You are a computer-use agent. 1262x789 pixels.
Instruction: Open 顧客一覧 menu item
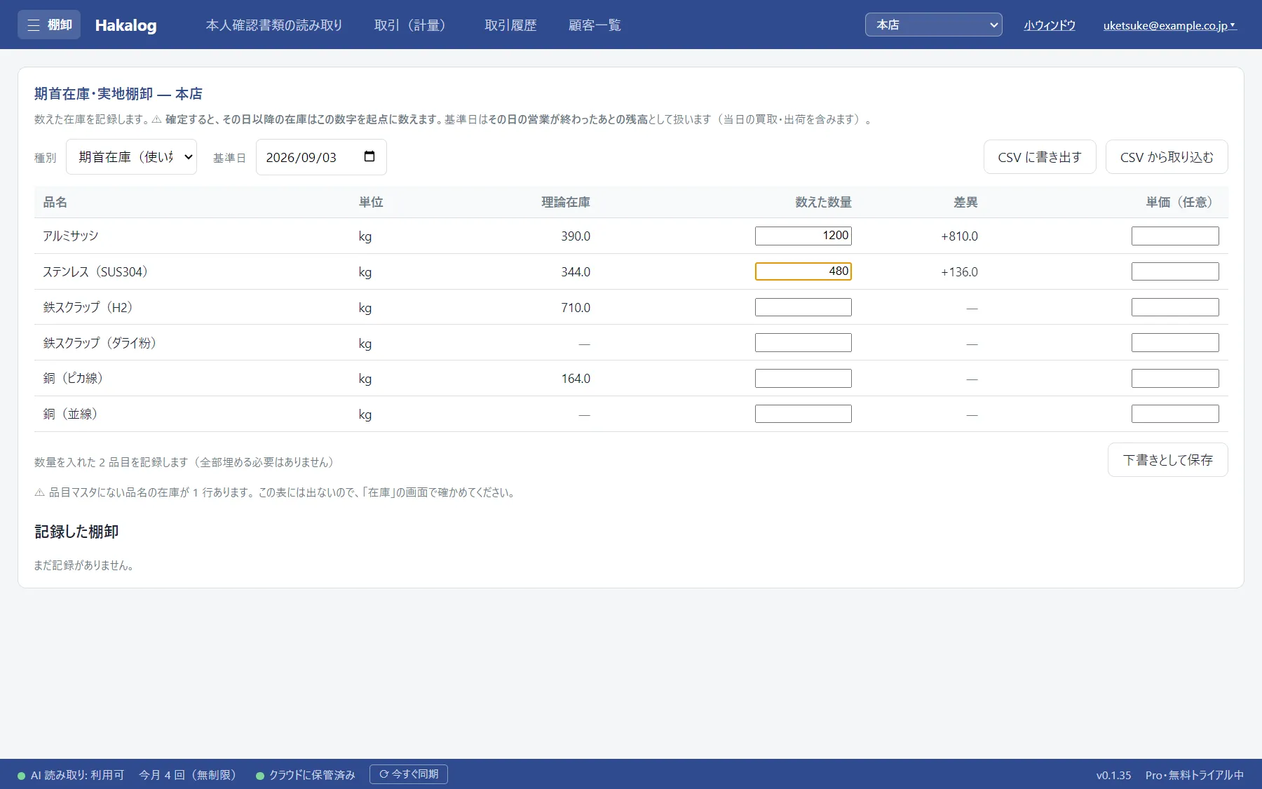pyautogui.click(x=595, y=25)
